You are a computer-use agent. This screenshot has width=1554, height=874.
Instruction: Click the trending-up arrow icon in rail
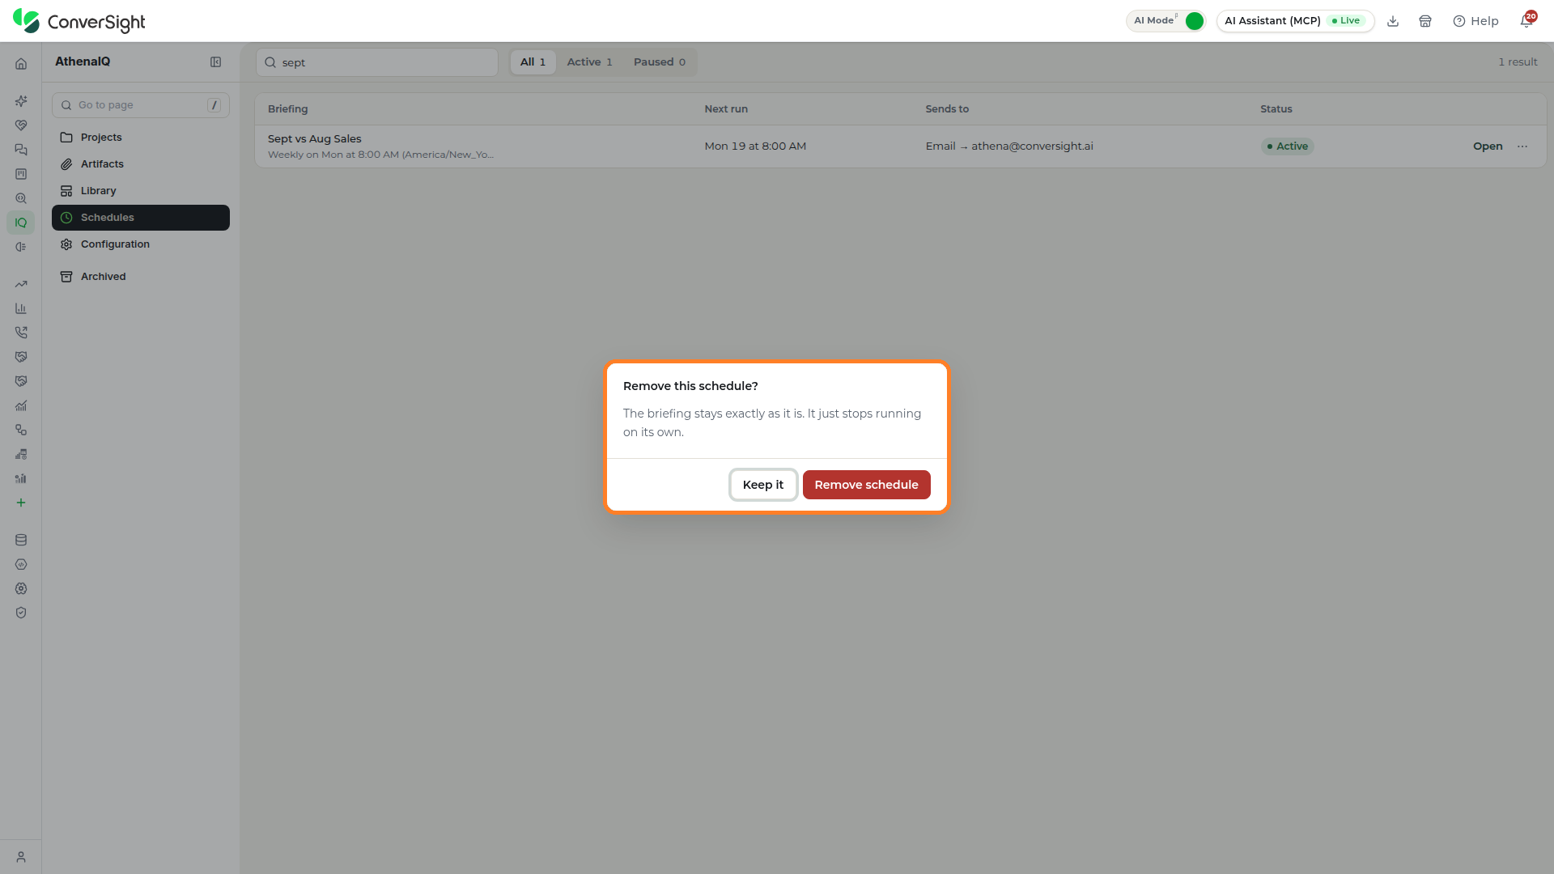[21, 284]
